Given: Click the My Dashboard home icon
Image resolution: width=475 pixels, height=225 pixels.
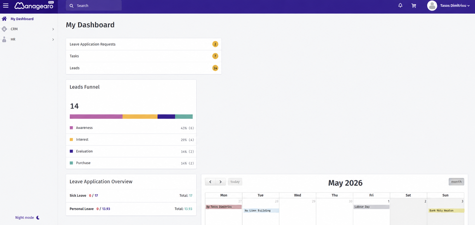Looking at the screenshot, I should pos(4,19).
